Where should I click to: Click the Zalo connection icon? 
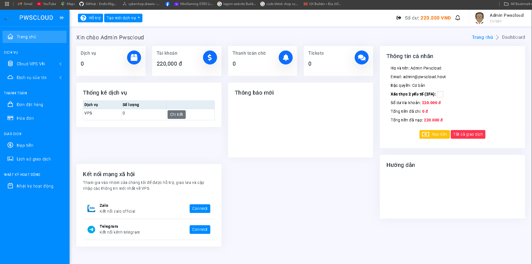(91, 208)
